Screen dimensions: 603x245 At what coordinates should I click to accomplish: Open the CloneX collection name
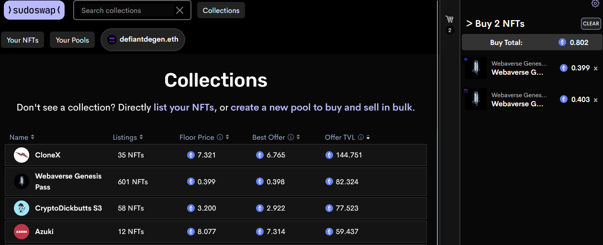[x=48, y=155]
